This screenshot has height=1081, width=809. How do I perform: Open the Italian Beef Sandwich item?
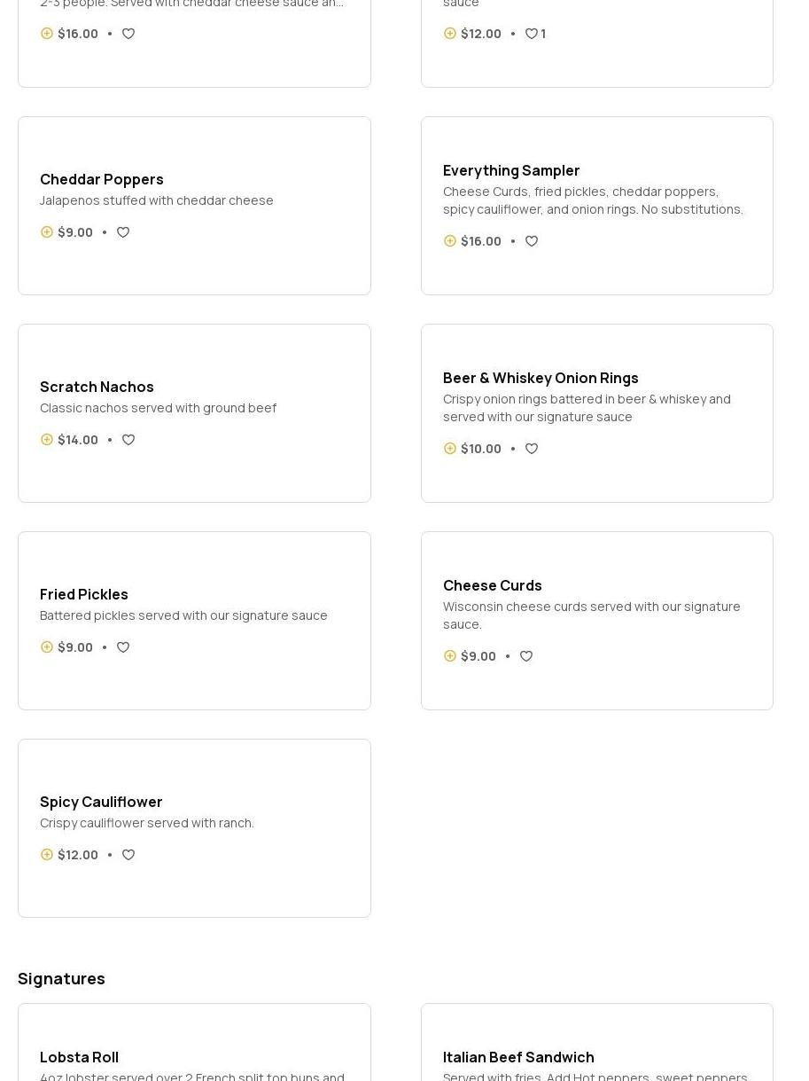(x=518, y=1057)
